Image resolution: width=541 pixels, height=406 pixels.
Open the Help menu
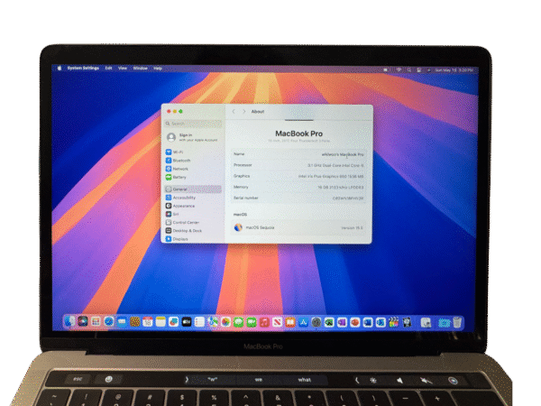pos(158,68)
